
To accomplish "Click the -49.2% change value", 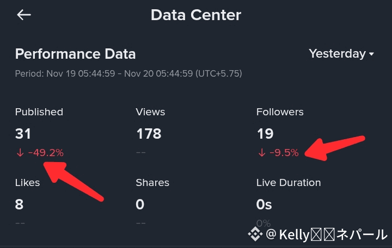I will (x=46, y=153).
